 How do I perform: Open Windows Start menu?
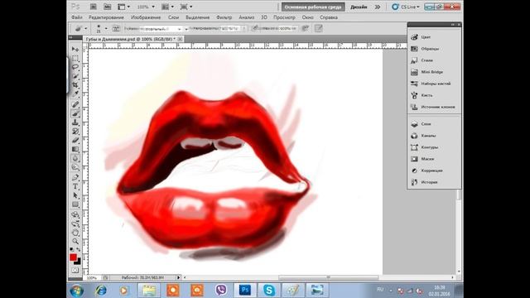click(77, 291)
